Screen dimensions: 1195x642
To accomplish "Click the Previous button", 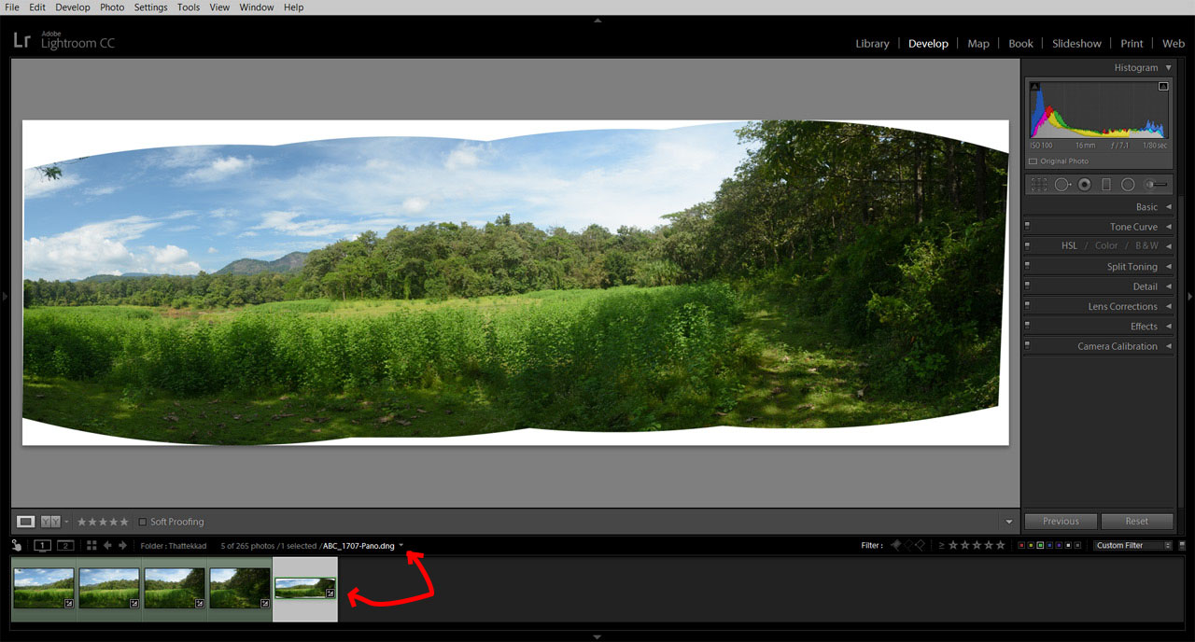I will click(x=1061, y=522).
